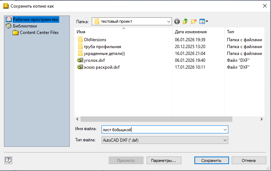
Task: Click the Файл "DXF" type of уголок.dxf
Action: [238, 60]
